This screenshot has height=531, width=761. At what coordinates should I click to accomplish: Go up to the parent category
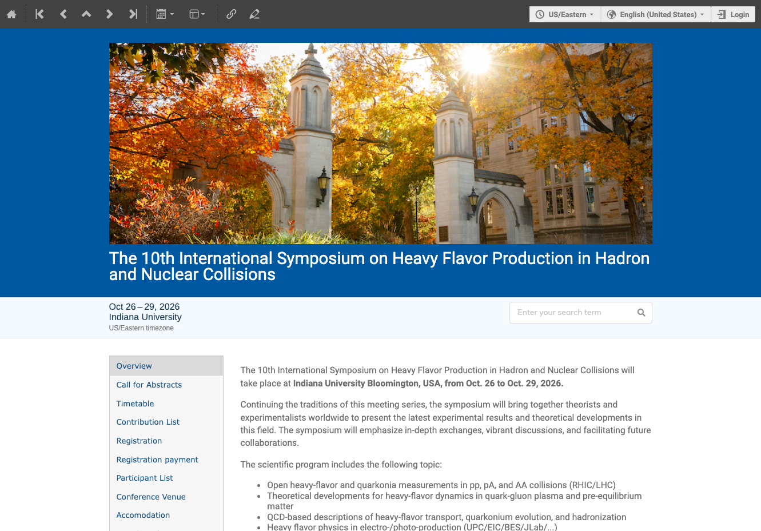tap(86, 14)
